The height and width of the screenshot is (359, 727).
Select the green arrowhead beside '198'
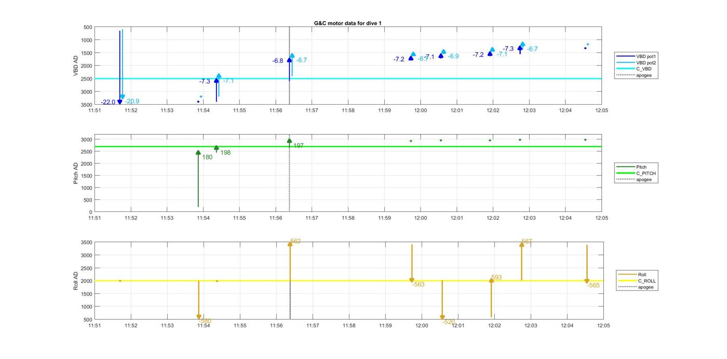point(217,148)
